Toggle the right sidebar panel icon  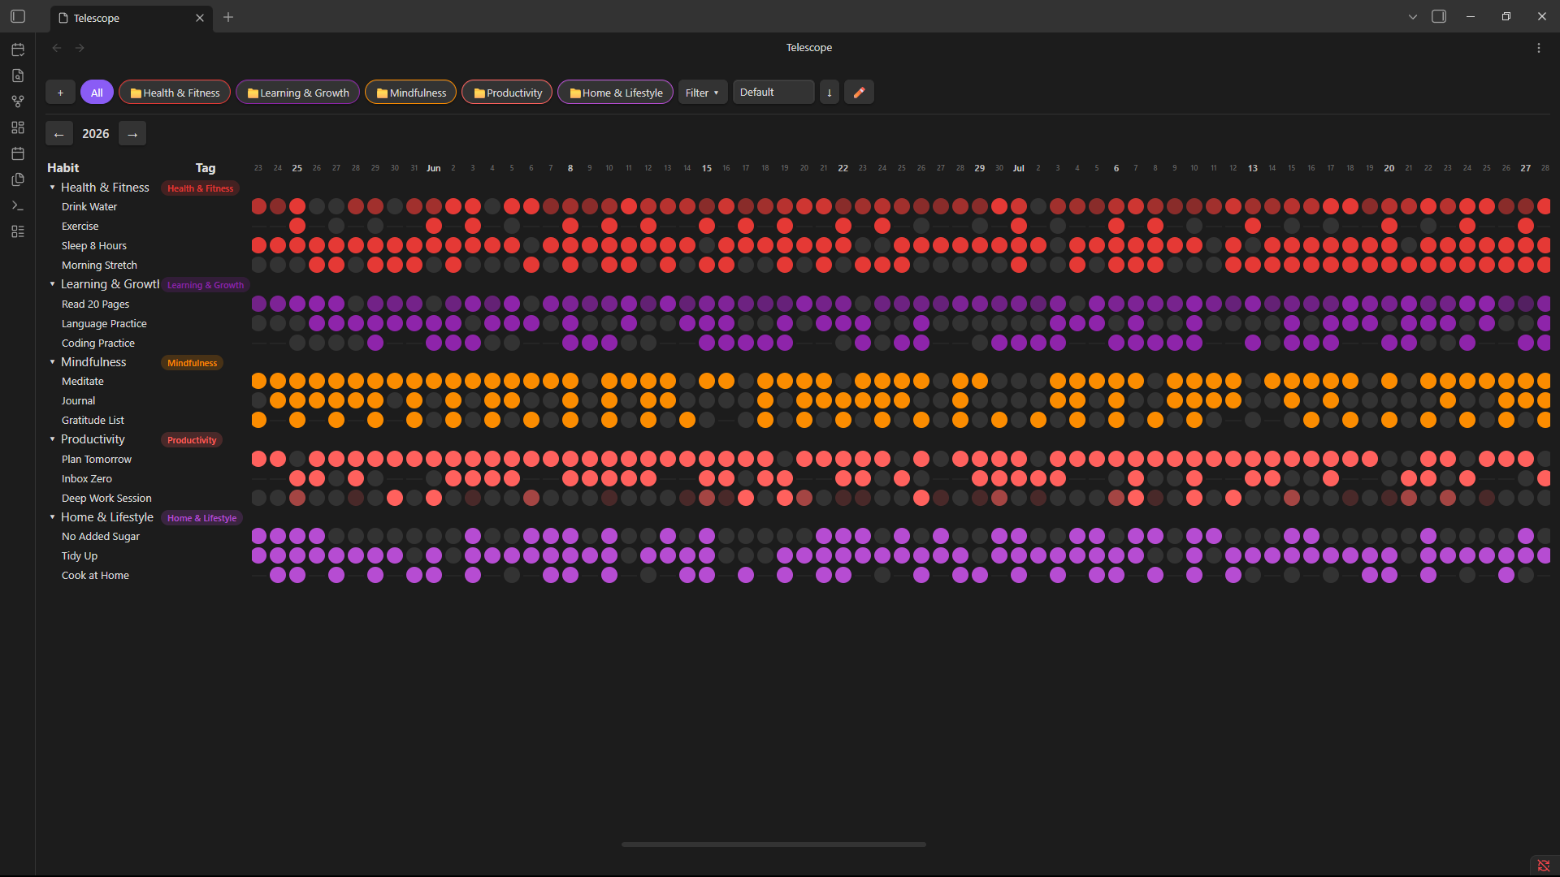(x=1439, y=17)
